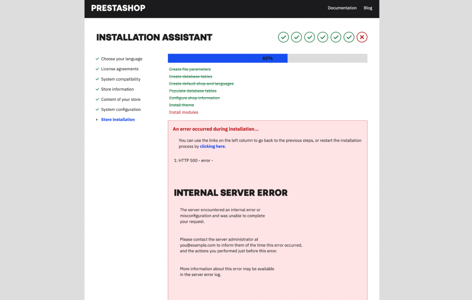Click the last green checkmark before the red X
This screenshot has width=472, height=300.
(349, 37)
